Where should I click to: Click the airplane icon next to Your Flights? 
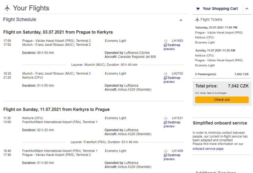click(7, 8)
